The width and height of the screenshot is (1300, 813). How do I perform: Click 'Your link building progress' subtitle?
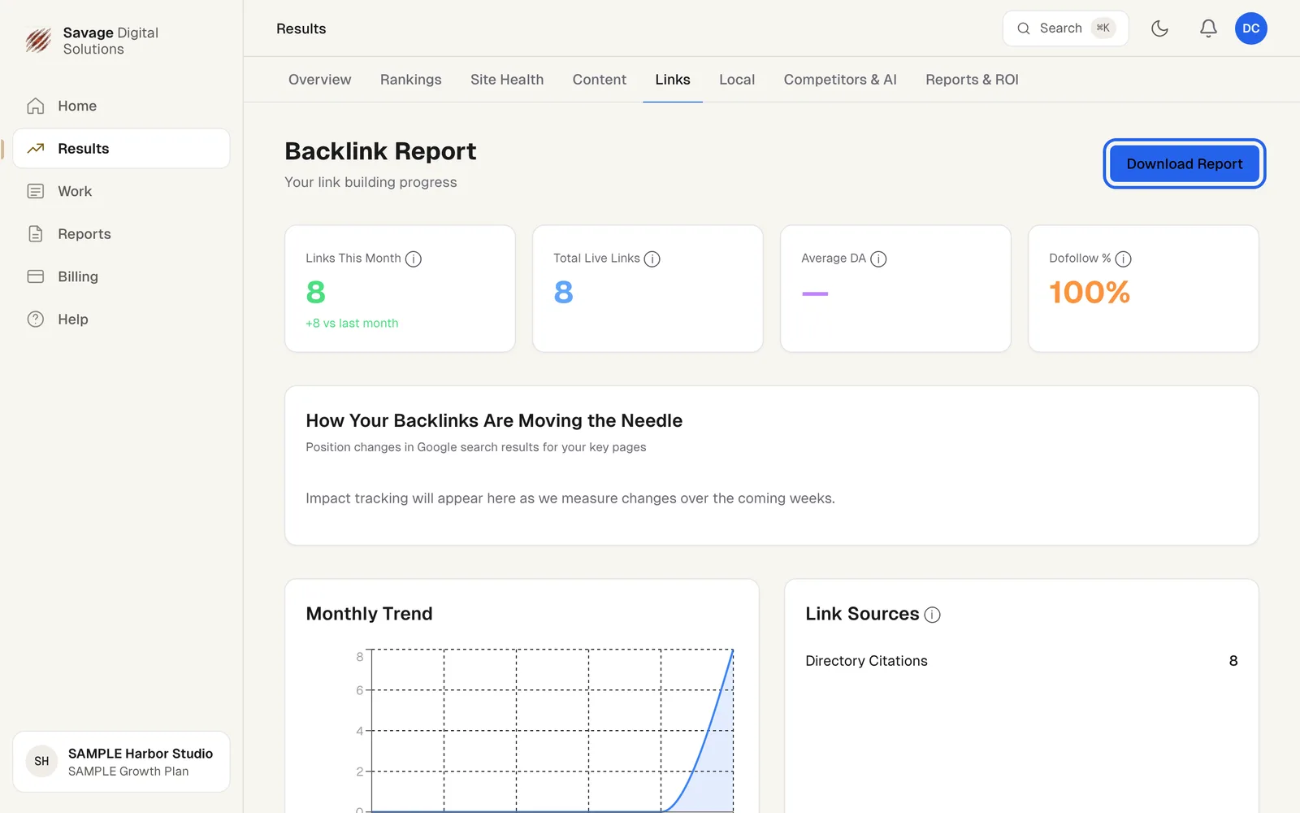[370, 182]
